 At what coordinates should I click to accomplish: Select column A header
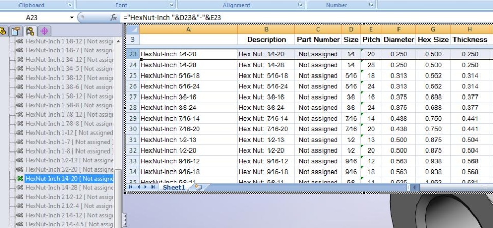tap(188, 29)
